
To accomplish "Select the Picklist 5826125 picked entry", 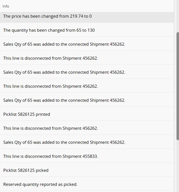I will [x=87, y=170].
